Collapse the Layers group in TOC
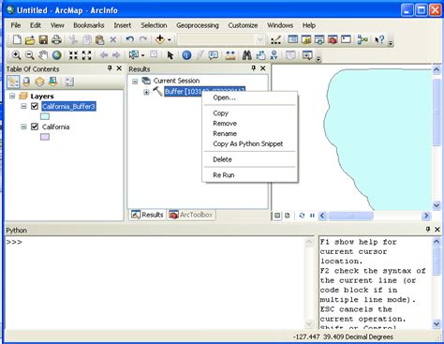The width and height of the screenshot is (444, 344). coord(12,96)
